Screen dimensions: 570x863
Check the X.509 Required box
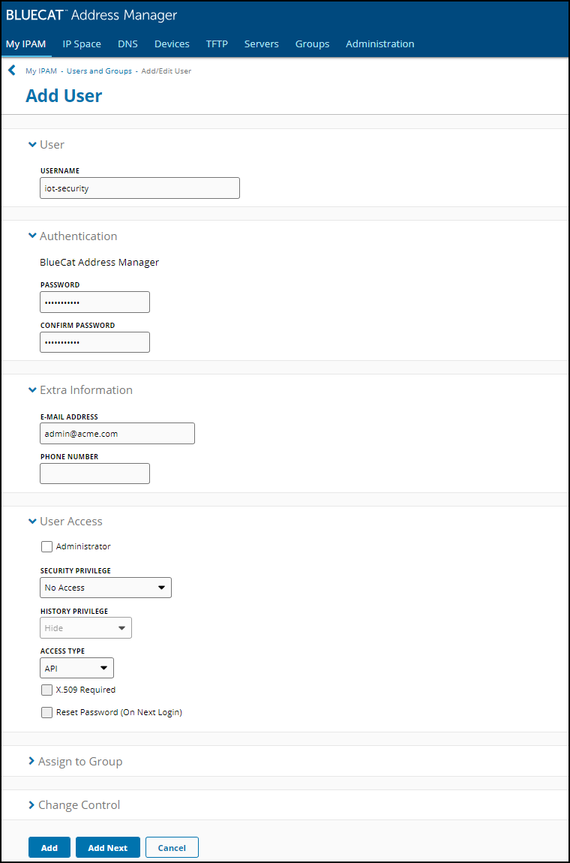coord(47,690)
